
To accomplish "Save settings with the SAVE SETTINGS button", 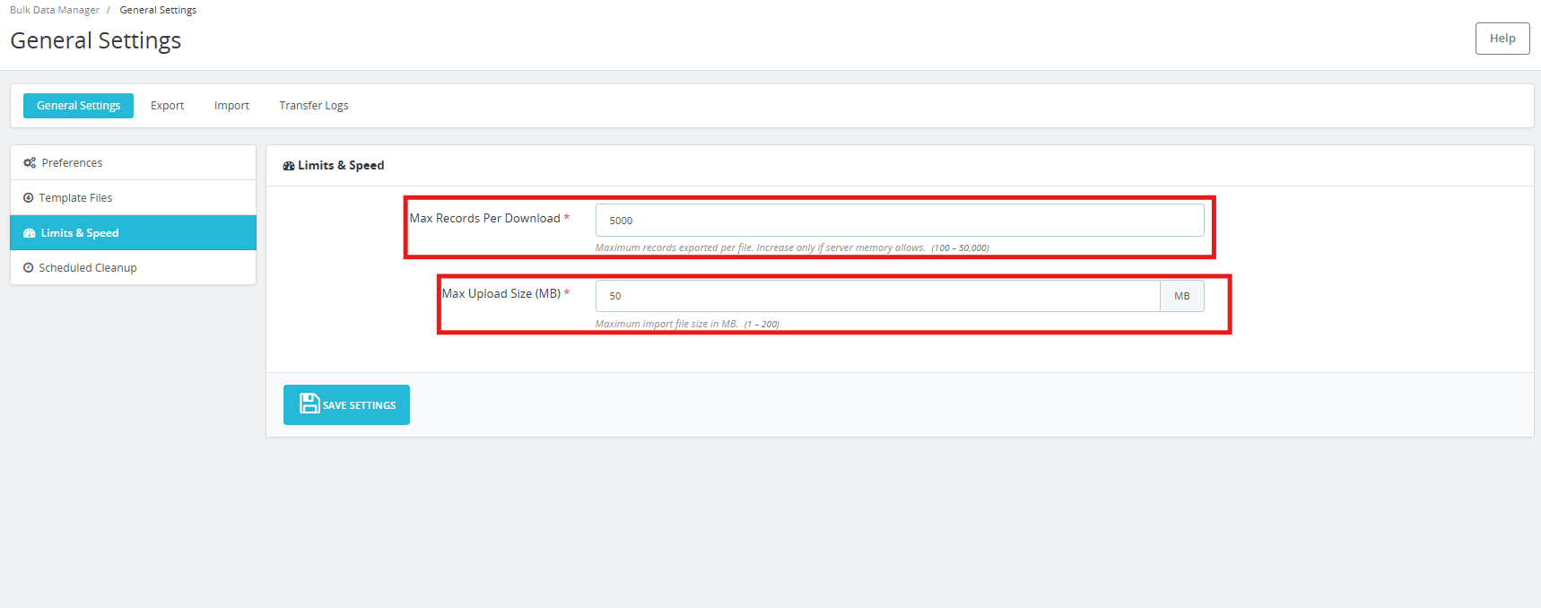I will (x=346, y=404).
